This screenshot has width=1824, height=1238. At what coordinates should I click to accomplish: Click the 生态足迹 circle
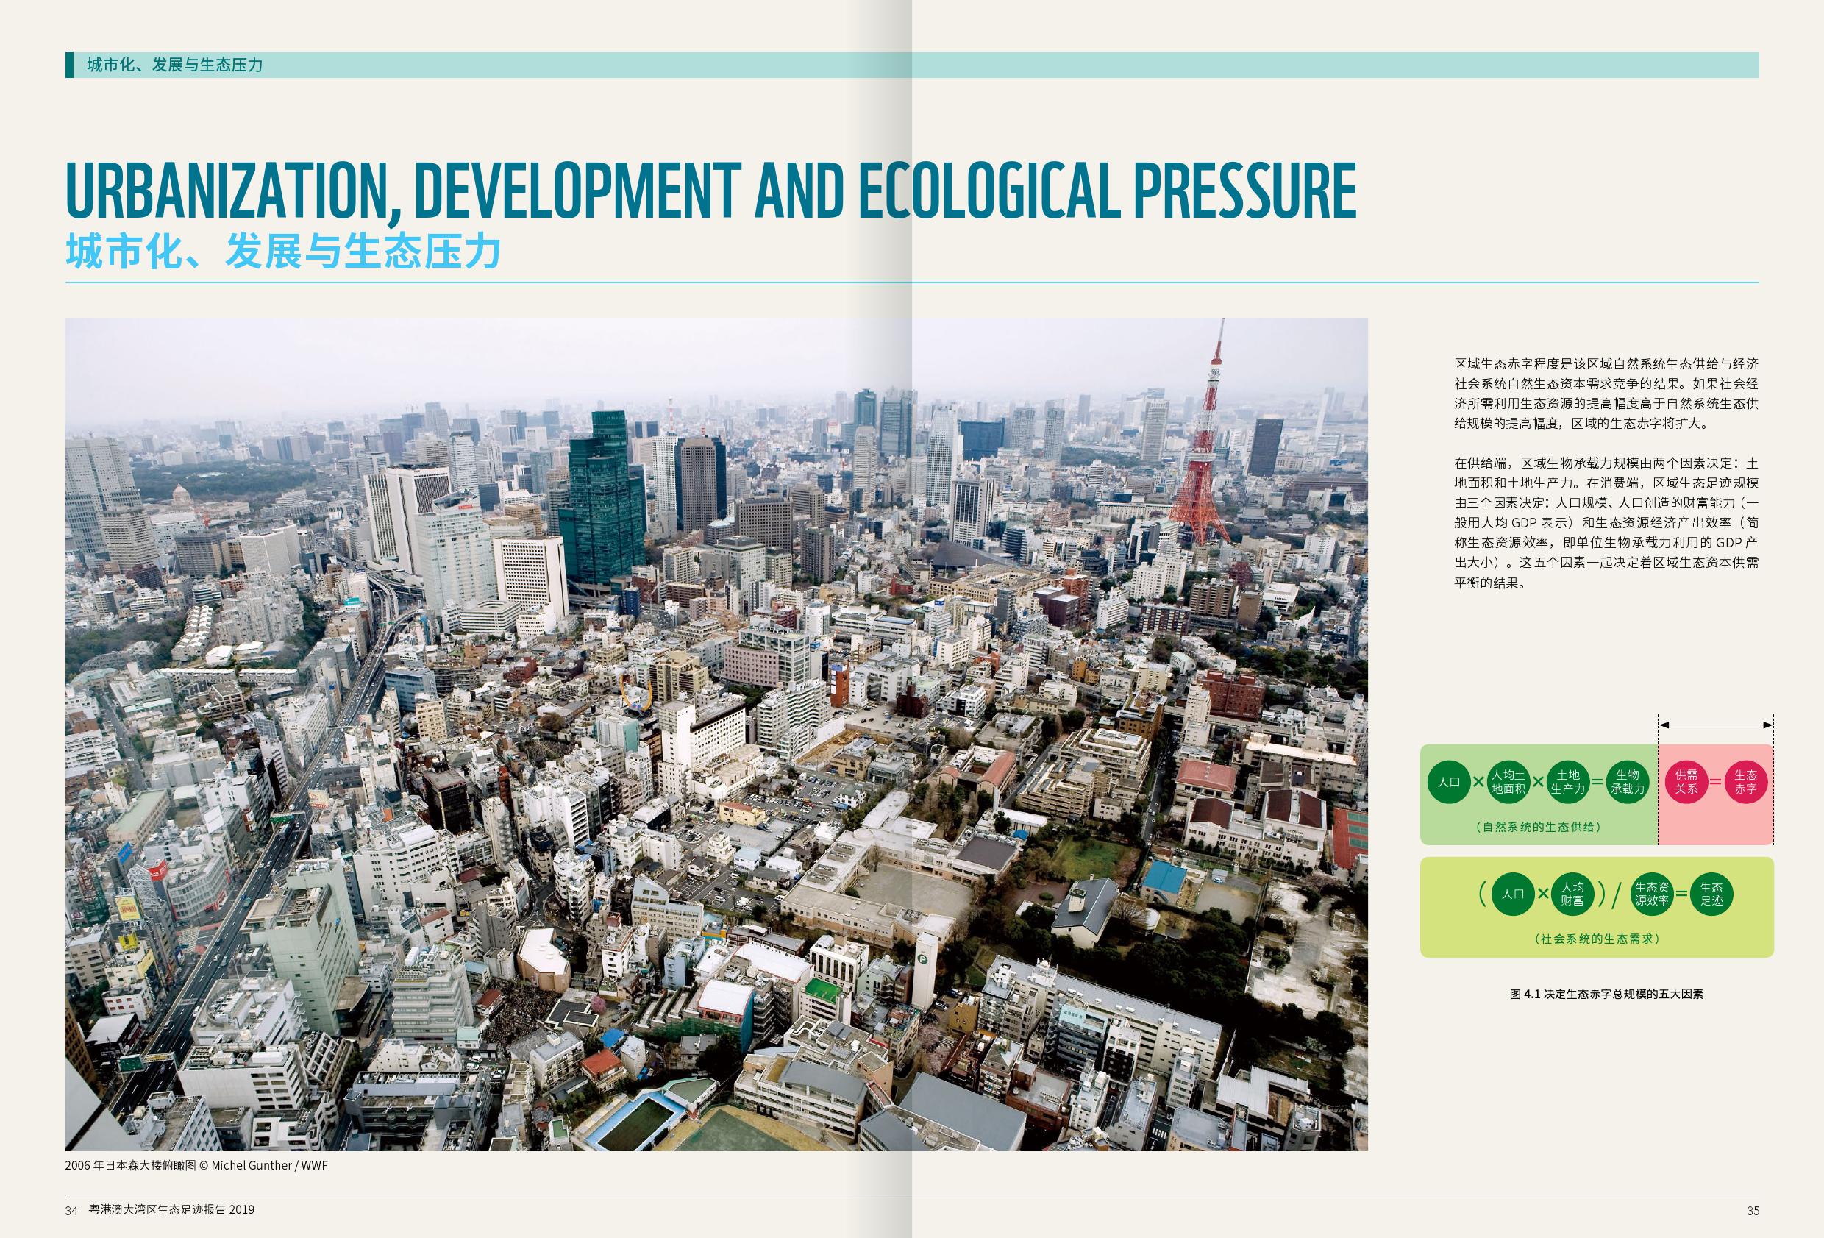(x=1711, y=894)
